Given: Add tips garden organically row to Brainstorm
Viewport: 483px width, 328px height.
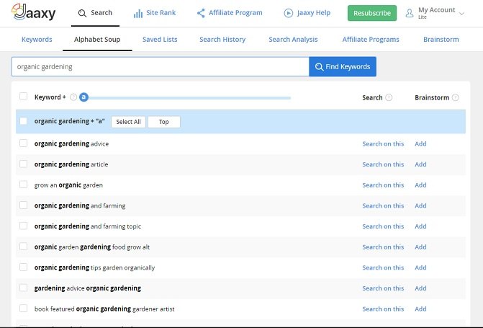Looking at the screenshot, I should tap(420, 268).
